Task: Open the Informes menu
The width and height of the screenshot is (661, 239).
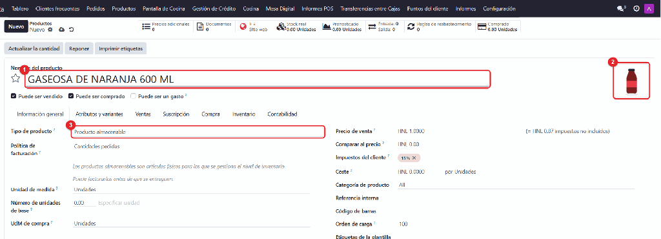Action: tap(466, 8)
